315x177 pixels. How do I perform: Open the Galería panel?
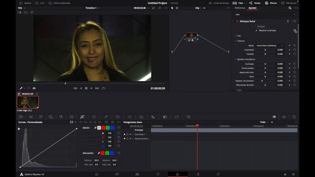point(25,3)
